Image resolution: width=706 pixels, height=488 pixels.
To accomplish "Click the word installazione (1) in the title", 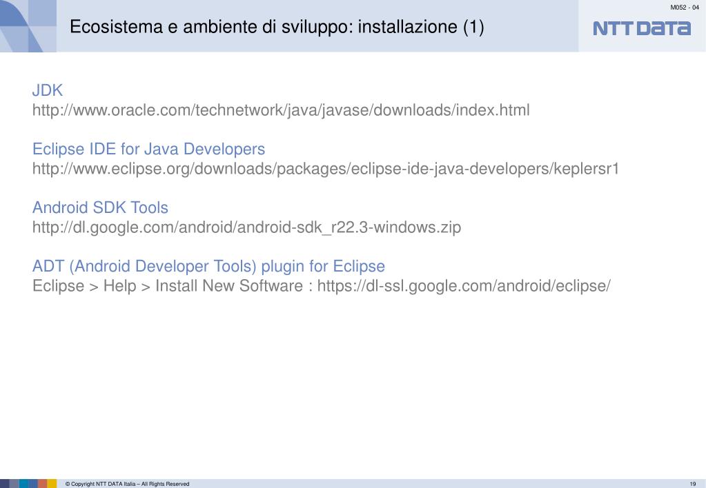I will coord(421,26).
